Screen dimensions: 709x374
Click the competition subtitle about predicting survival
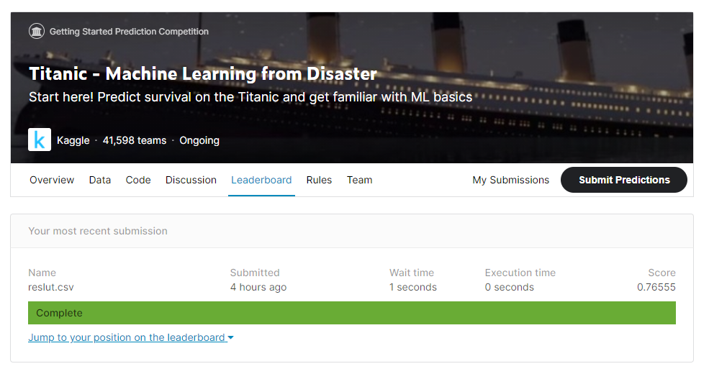click(250, 97)
